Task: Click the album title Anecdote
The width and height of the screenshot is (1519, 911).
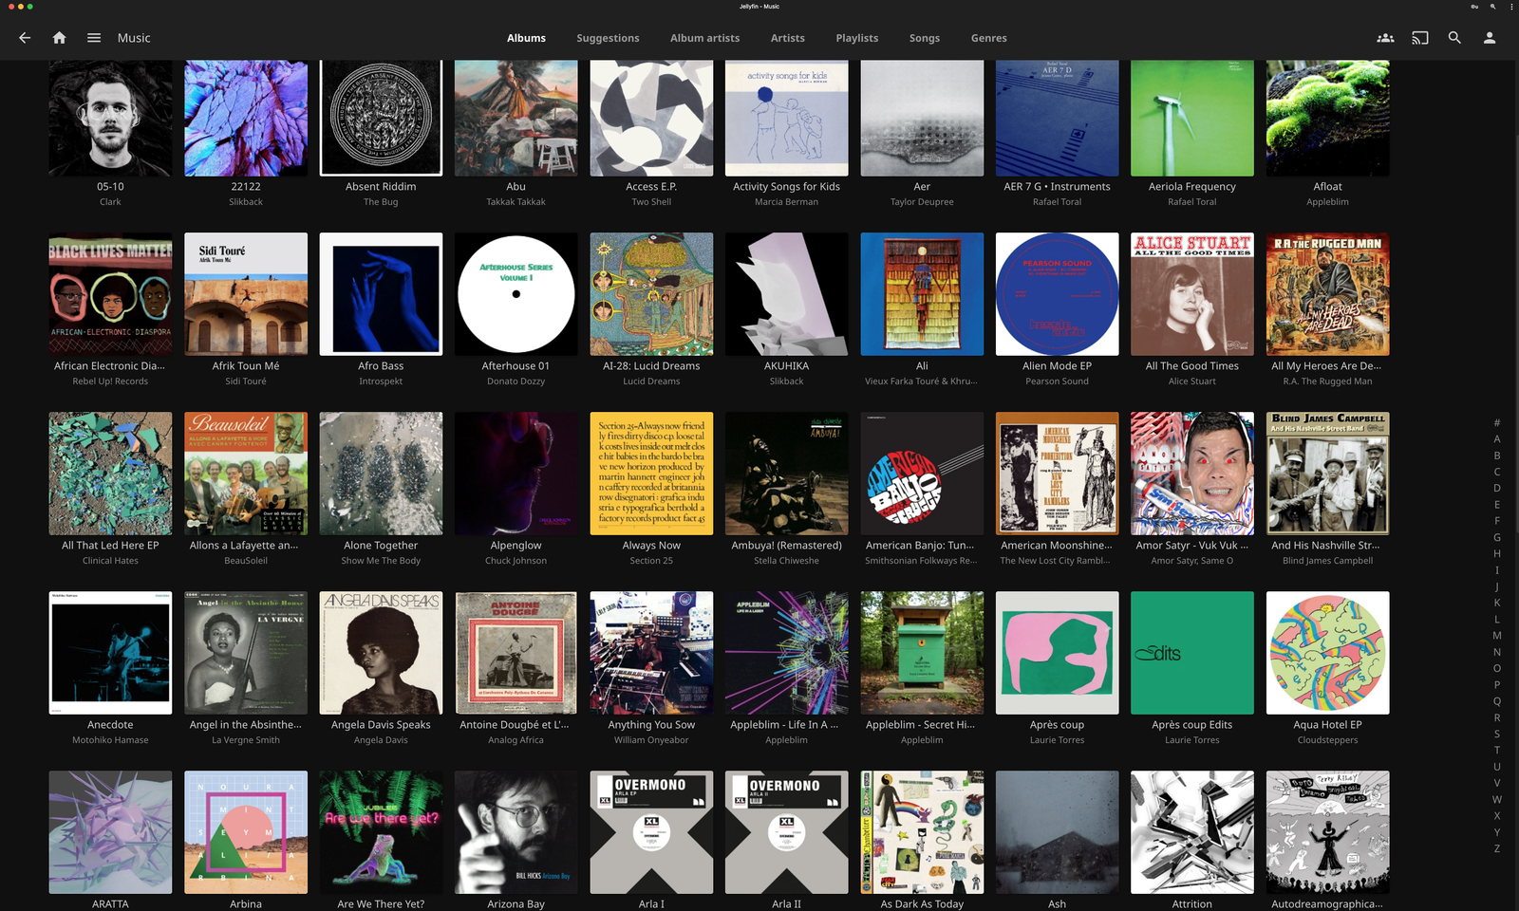Action: pos(110,725)
